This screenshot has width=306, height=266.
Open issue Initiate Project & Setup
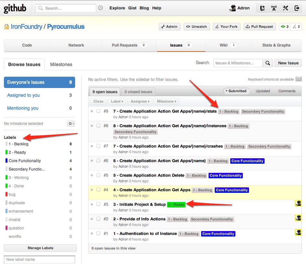pos(139,205)
